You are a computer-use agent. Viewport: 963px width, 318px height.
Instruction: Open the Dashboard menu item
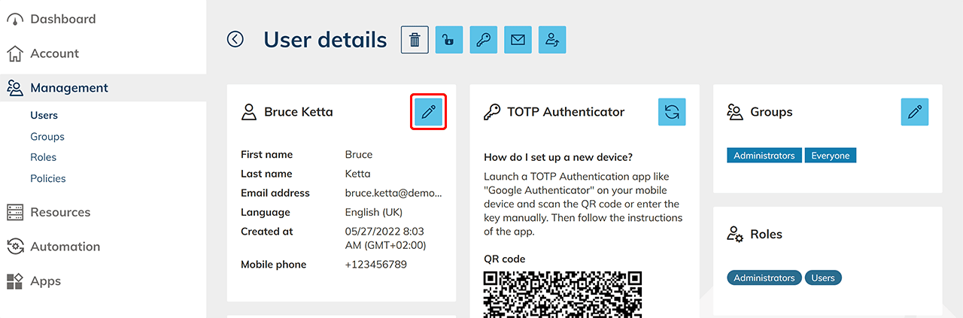coord(62,19)
